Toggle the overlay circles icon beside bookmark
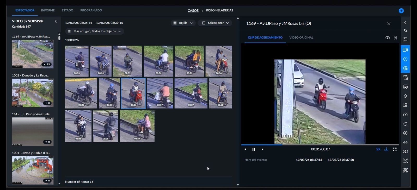Viewport: 417px width, 190px height. click(x=388, y=38)
